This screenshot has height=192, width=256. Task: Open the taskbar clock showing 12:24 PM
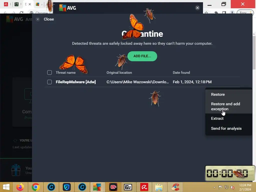coord(245,187)
